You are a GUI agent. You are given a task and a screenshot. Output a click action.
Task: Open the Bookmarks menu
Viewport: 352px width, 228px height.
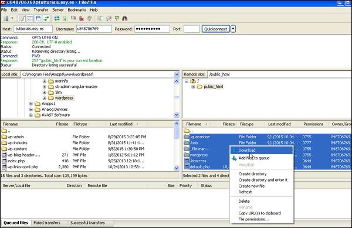(77, 10)
